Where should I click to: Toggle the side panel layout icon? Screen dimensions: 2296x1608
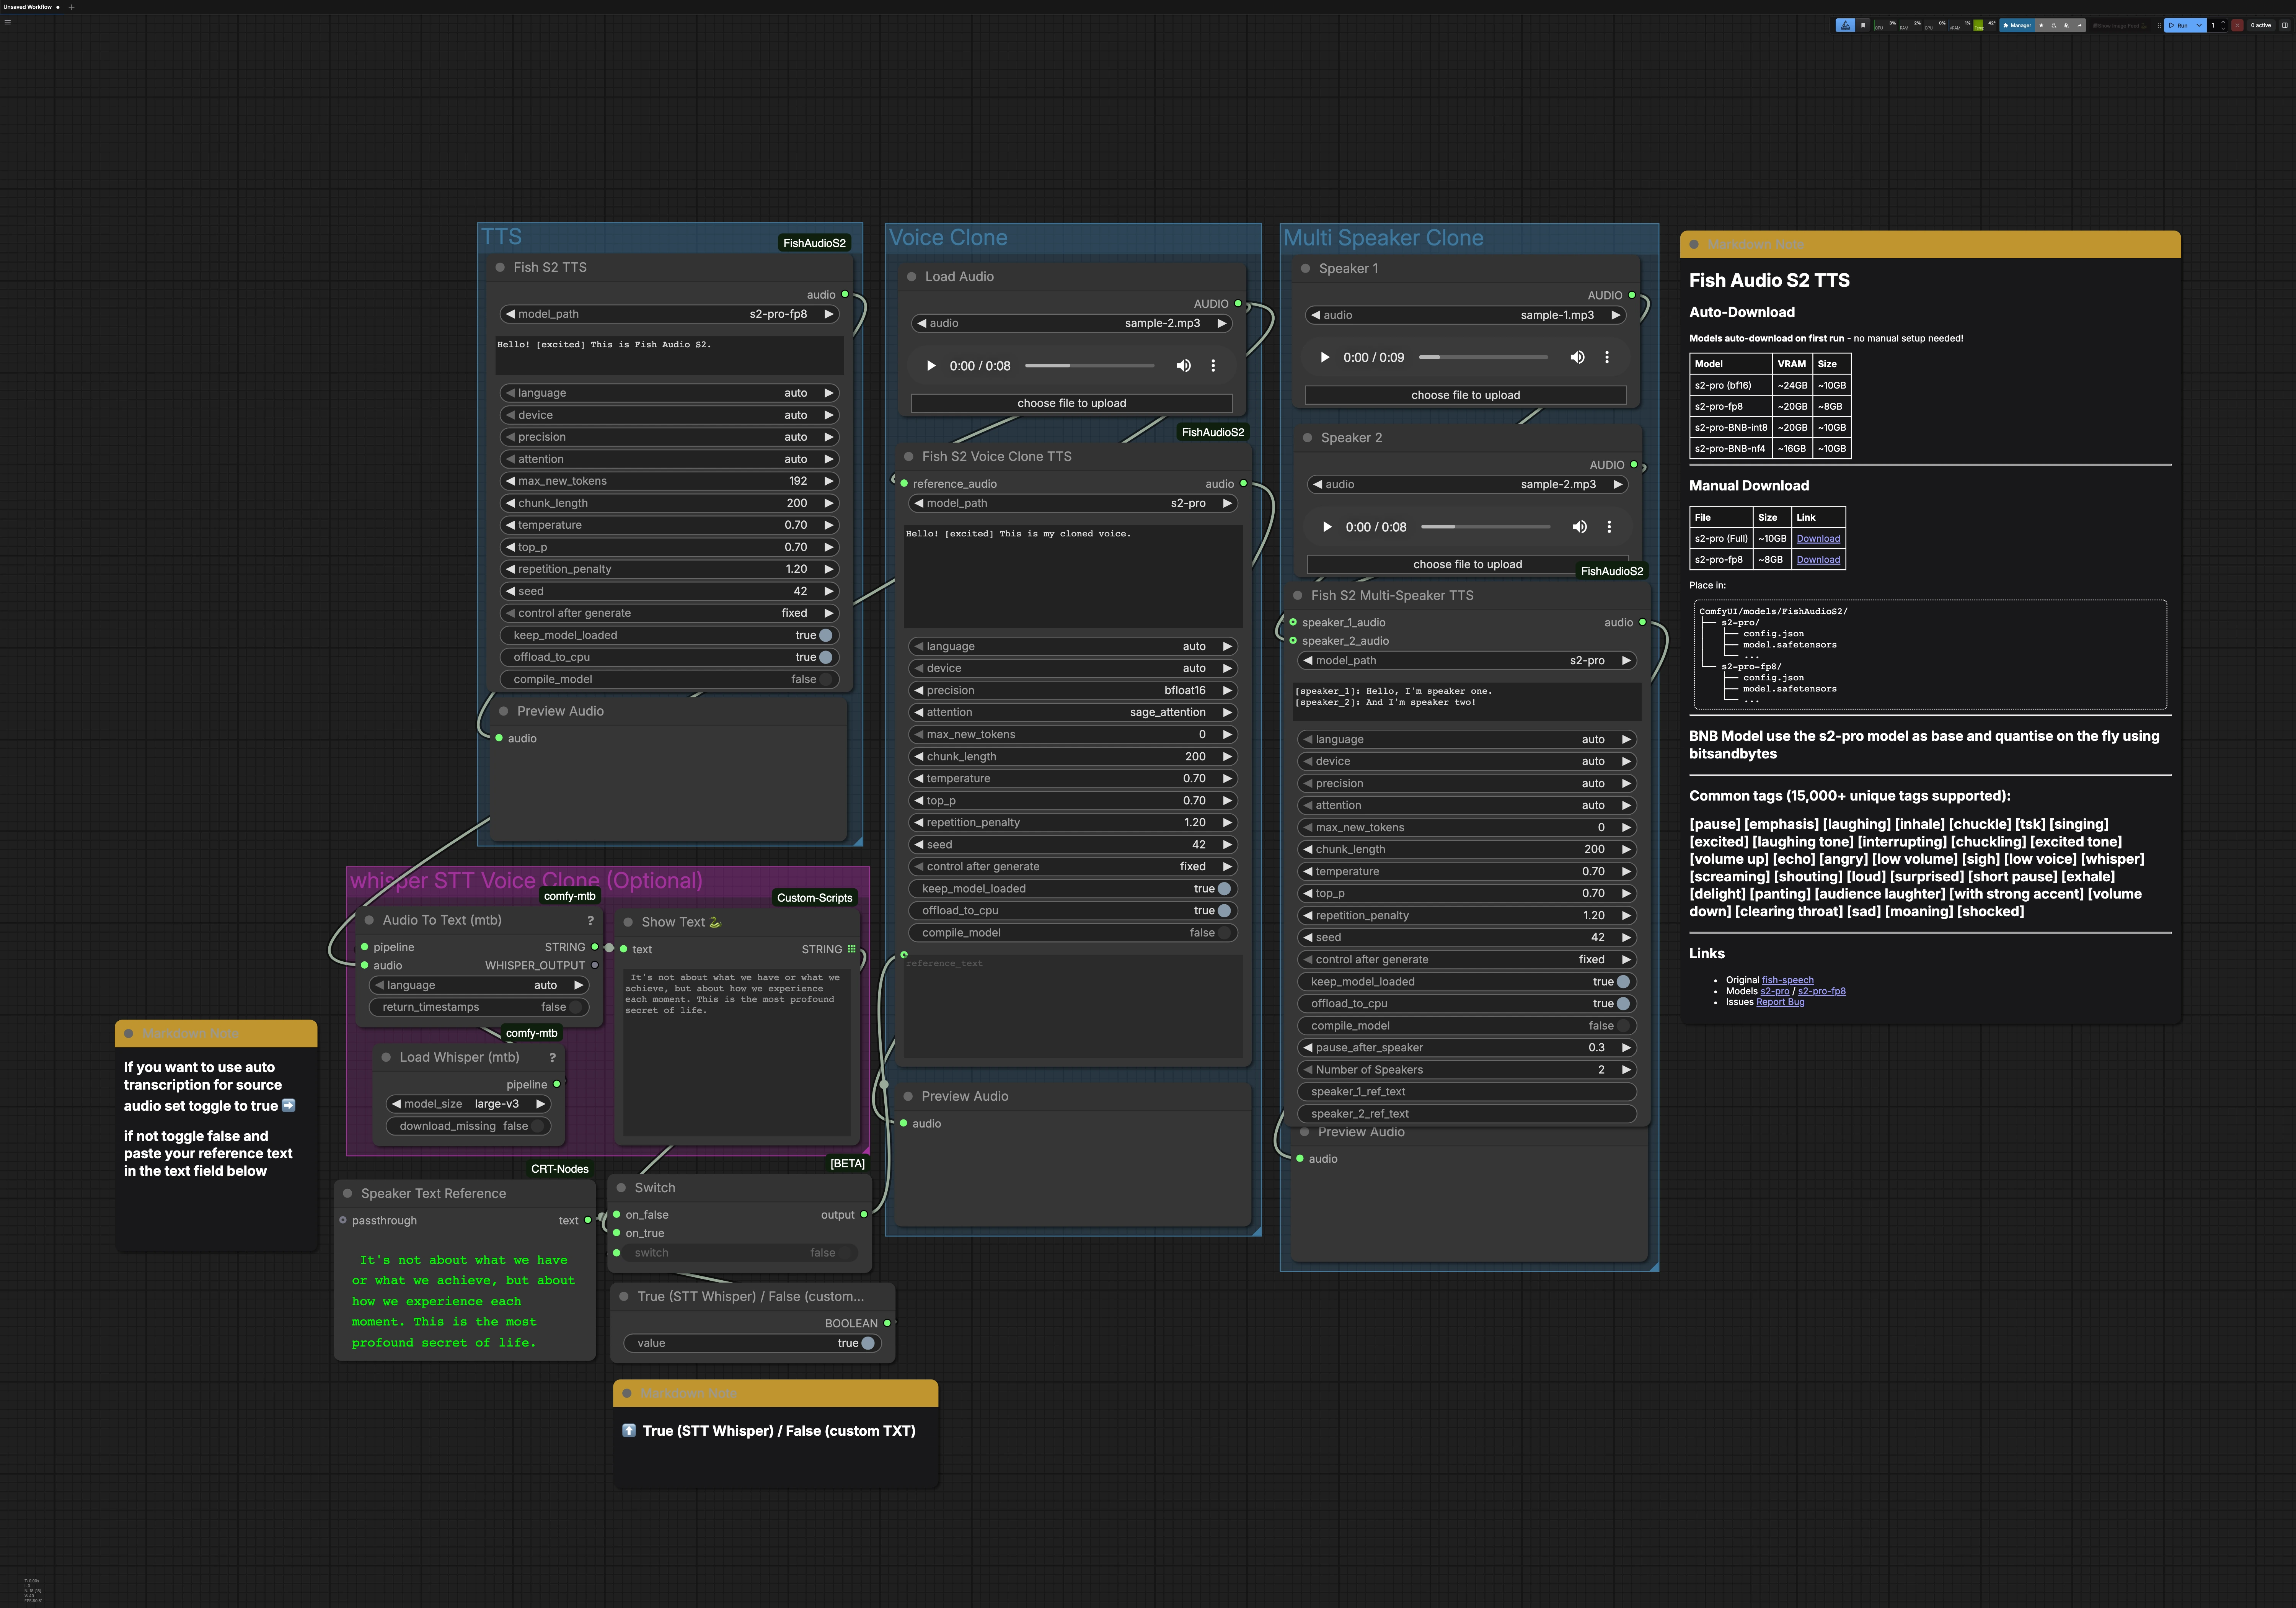pyautogui.click(x=2285, y=25)
